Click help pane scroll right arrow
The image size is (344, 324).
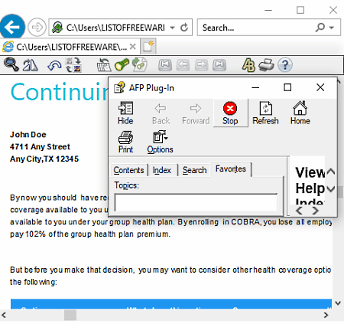(x=316, y=211)
